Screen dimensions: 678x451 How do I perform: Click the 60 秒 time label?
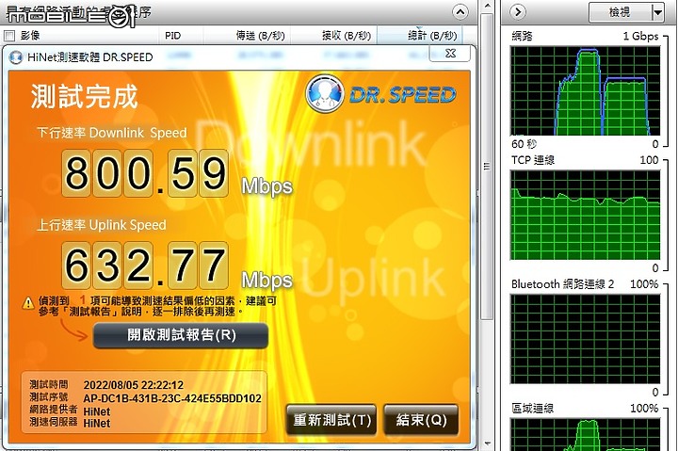coord(525,143)
